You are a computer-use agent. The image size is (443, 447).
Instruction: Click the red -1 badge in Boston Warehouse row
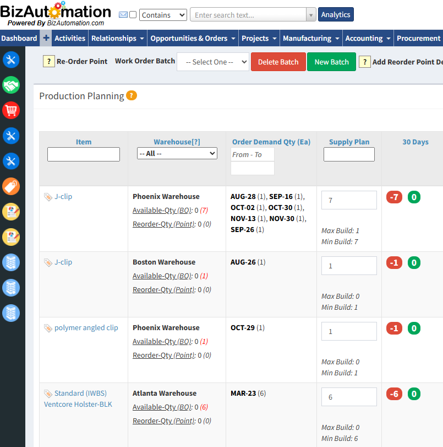[x=394, y=263]
